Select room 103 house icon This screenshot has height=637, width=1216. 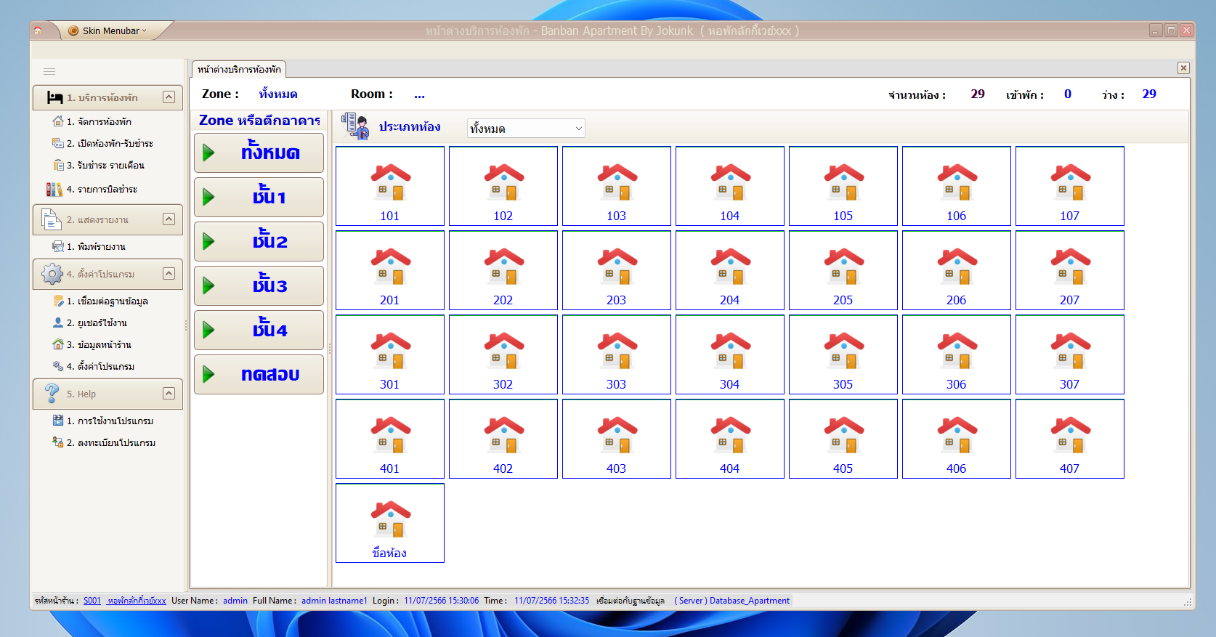[617, 182]
